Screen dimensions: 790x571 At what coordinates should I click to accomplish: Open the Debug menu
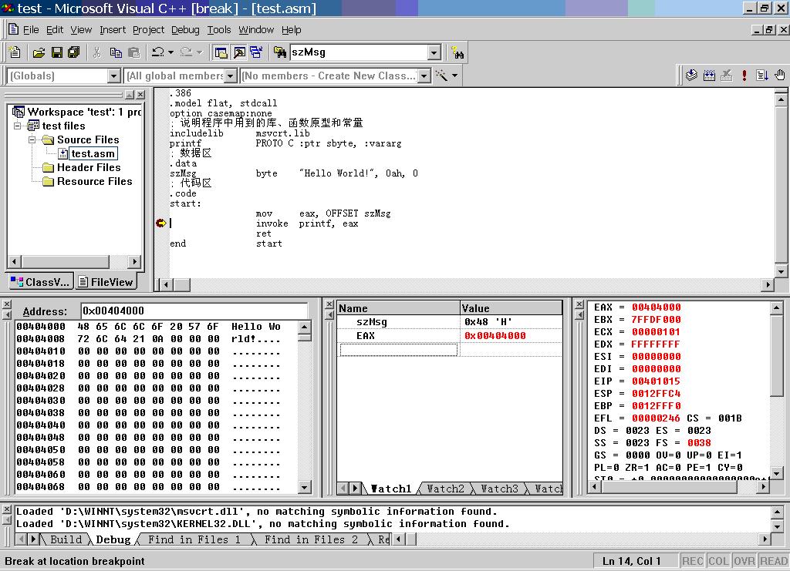[185, 30]
